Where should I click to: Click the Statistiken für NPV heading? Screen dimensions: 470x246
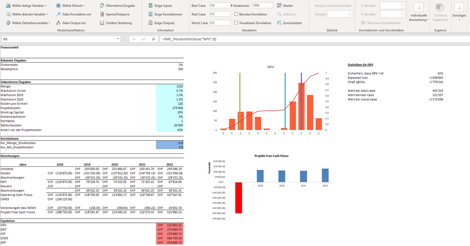tap(360, 65)
